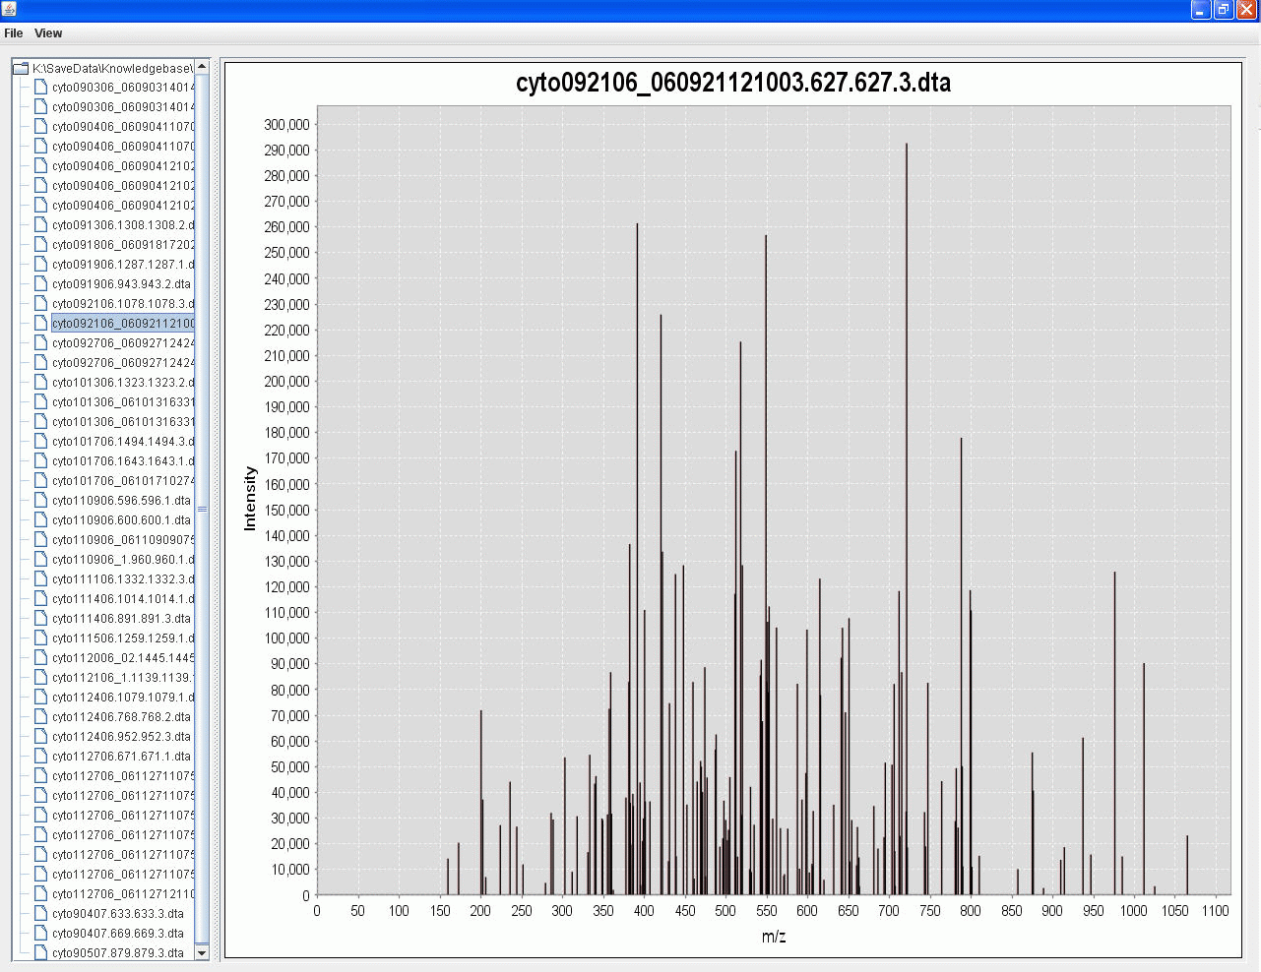Select tree row cyto111406.891.891.3.dta
1261x972 pixels.
[122, 619]
